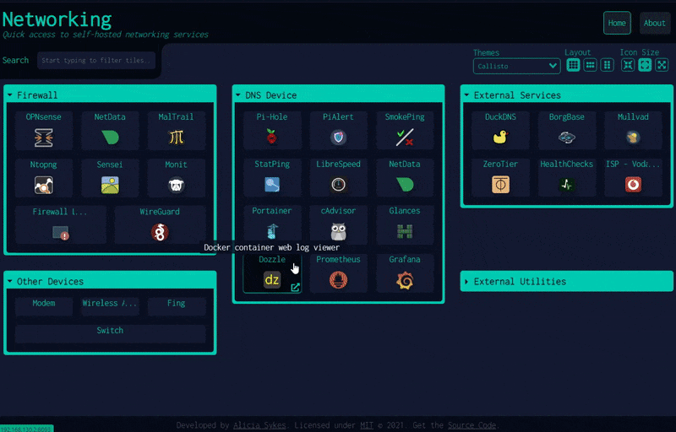Open the Monit bulldog icon

pyautogui.click(x=176, y=185)
